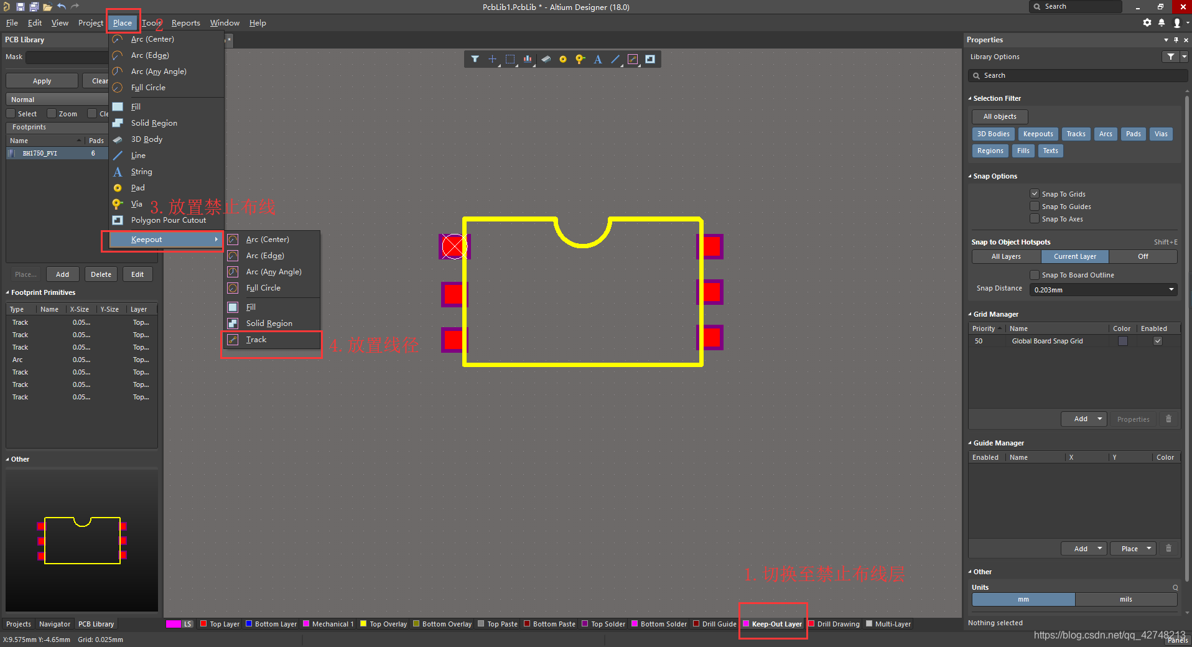
Task: Switch to the Keep-Out Layer tab
Action: [776, 624]
